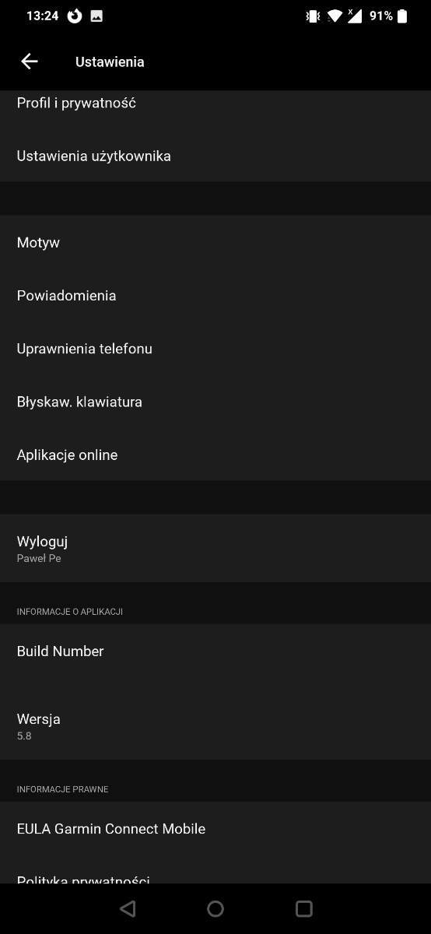Tap the Android home circle button
Image resolution: width=431 pixels, height=934 pixels.
[215, 908]
